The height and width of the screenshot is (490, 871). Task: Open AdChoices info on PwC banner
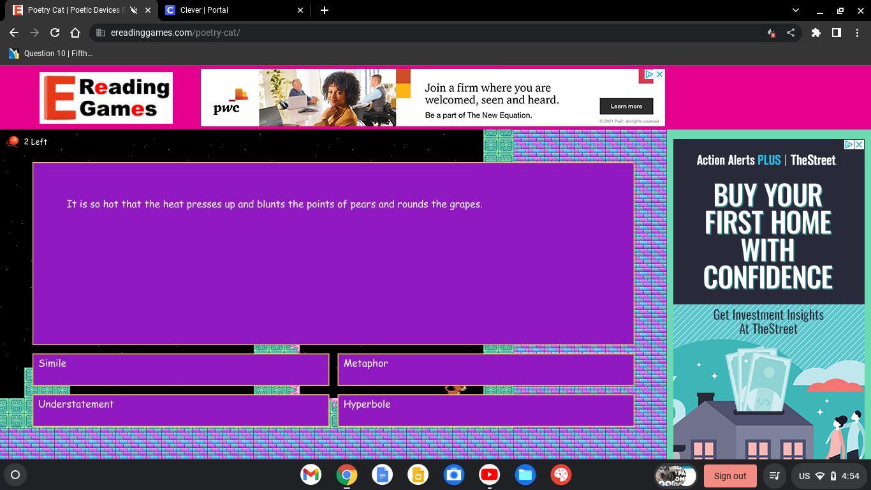click(648, 75)
